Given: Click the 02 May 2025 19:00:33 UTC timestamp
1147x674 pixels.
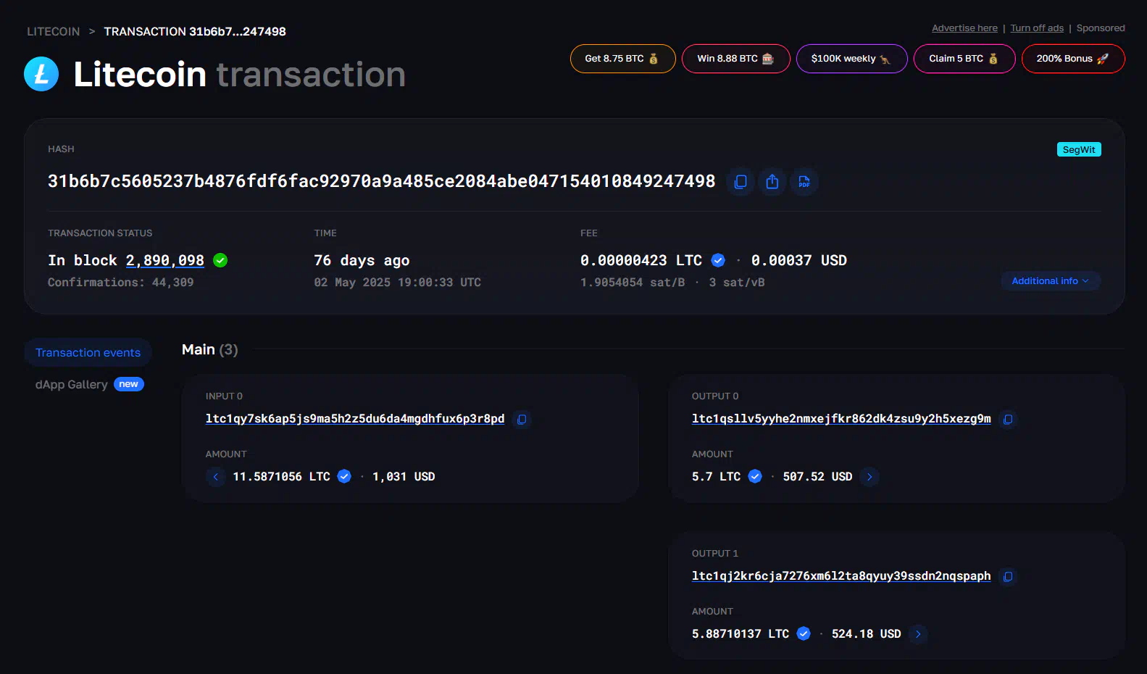Looking at the screenshot, I should [397, 282].
